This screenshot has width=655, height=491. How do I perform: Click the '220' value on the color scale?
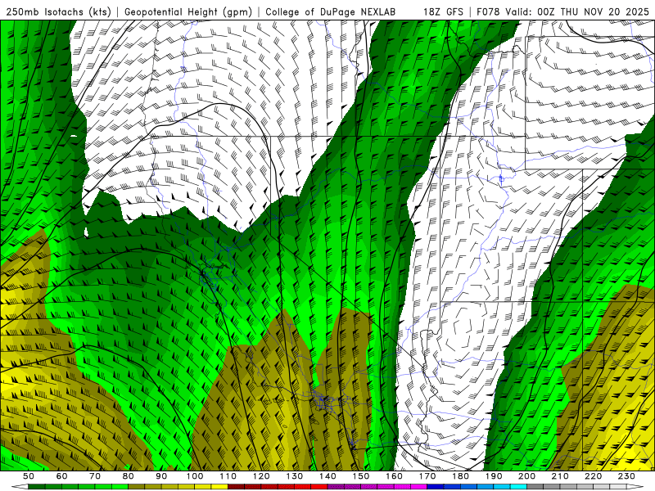click(594, 476)
